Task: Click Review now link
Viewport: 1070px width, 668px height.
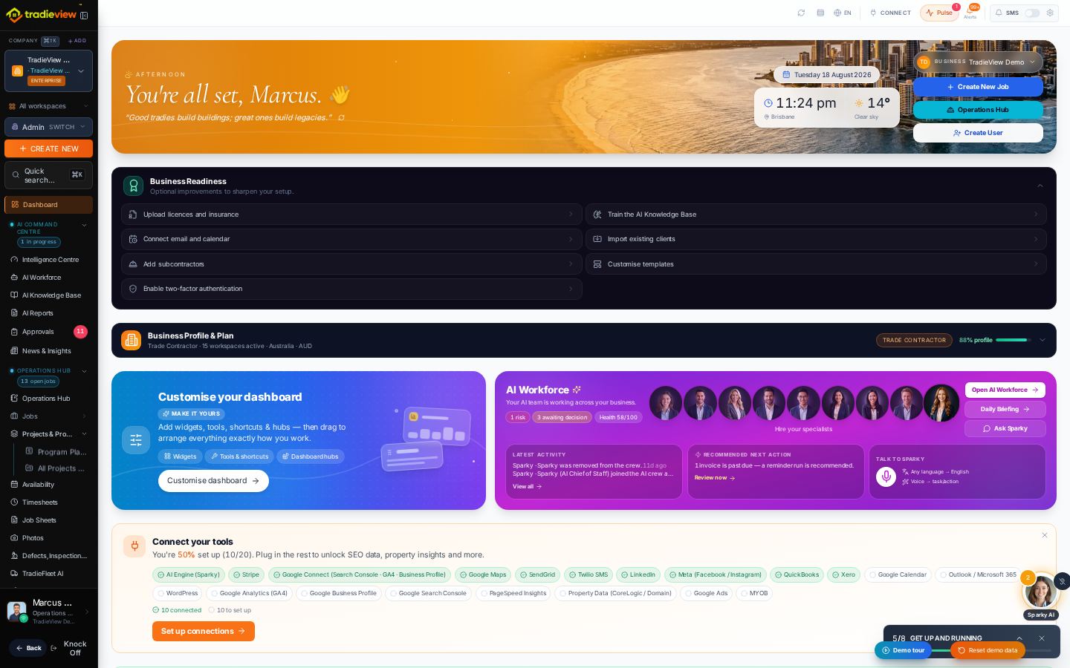Action: click(x=714, y=478)
